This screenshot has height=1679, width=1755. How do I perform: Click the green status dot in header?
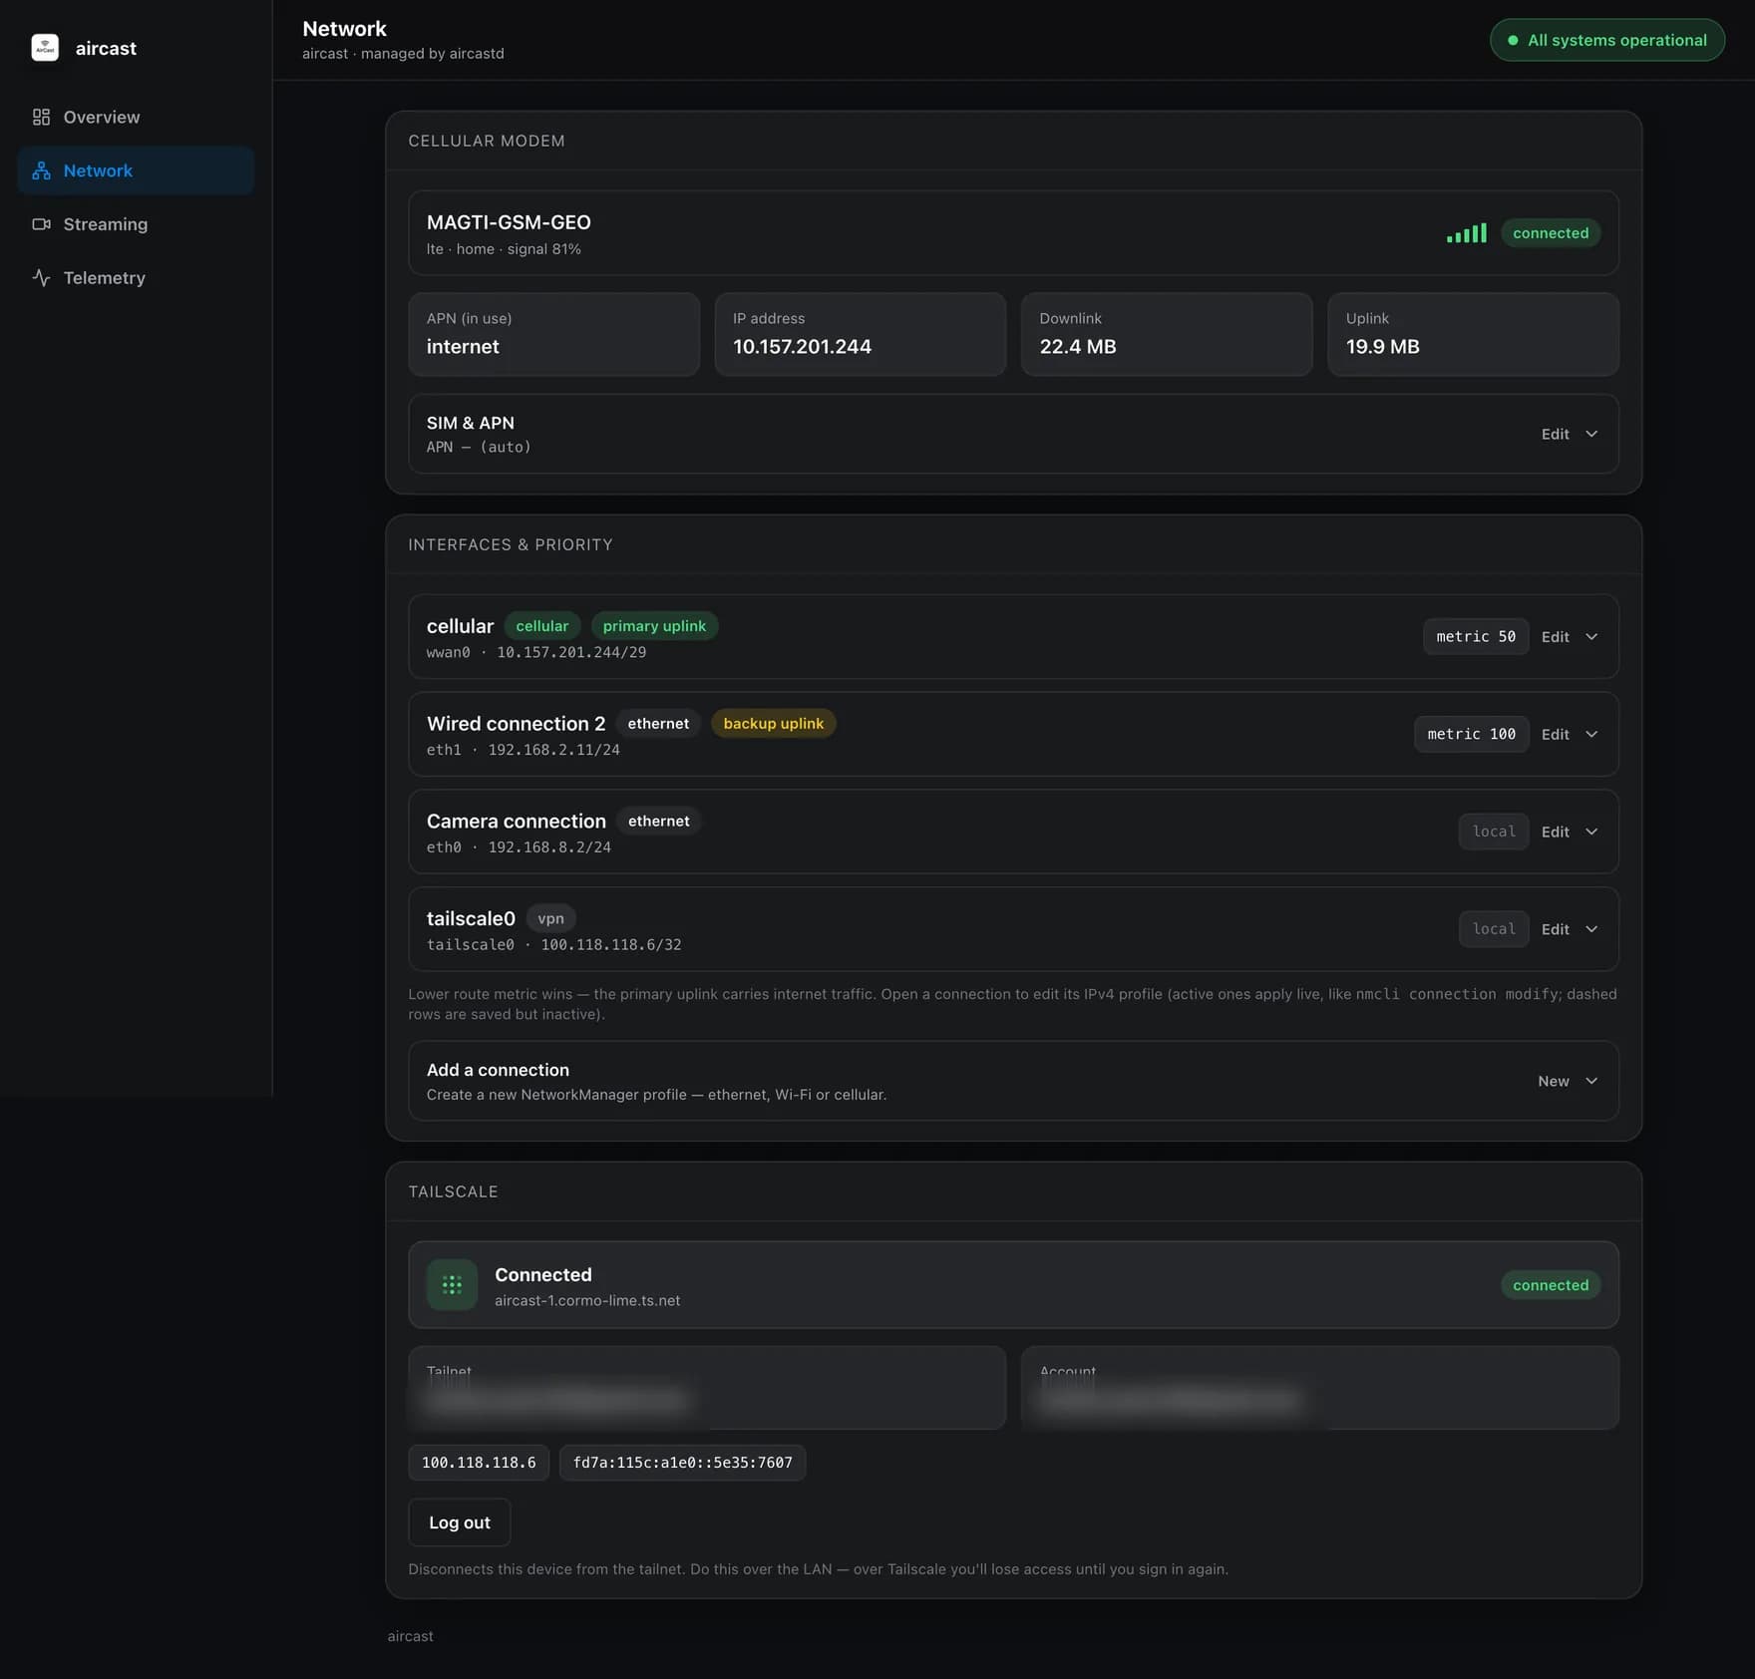1513,41
